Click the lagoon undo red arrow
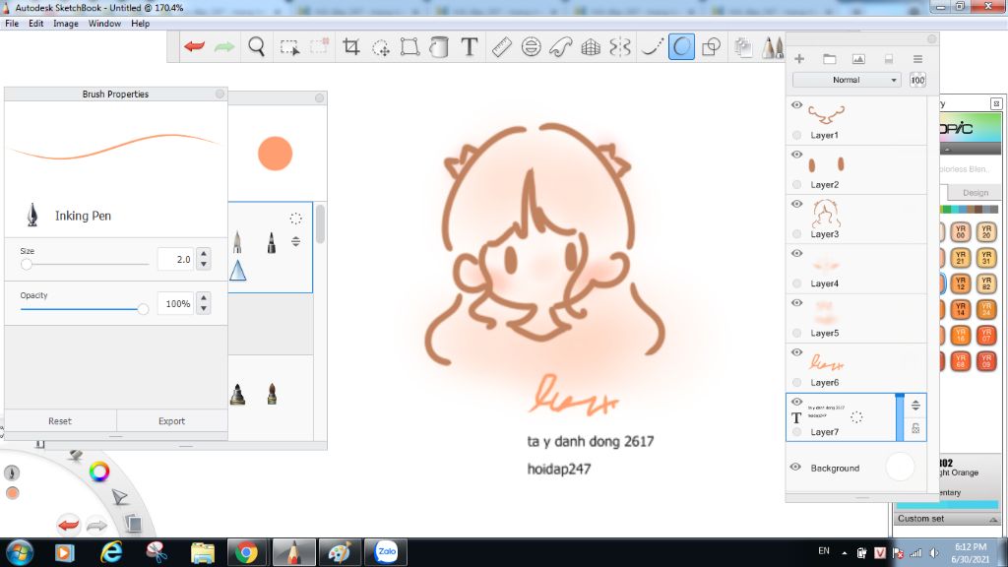Image resolution: width=1008 pixels, height=567 pixels. click(68, 525)
